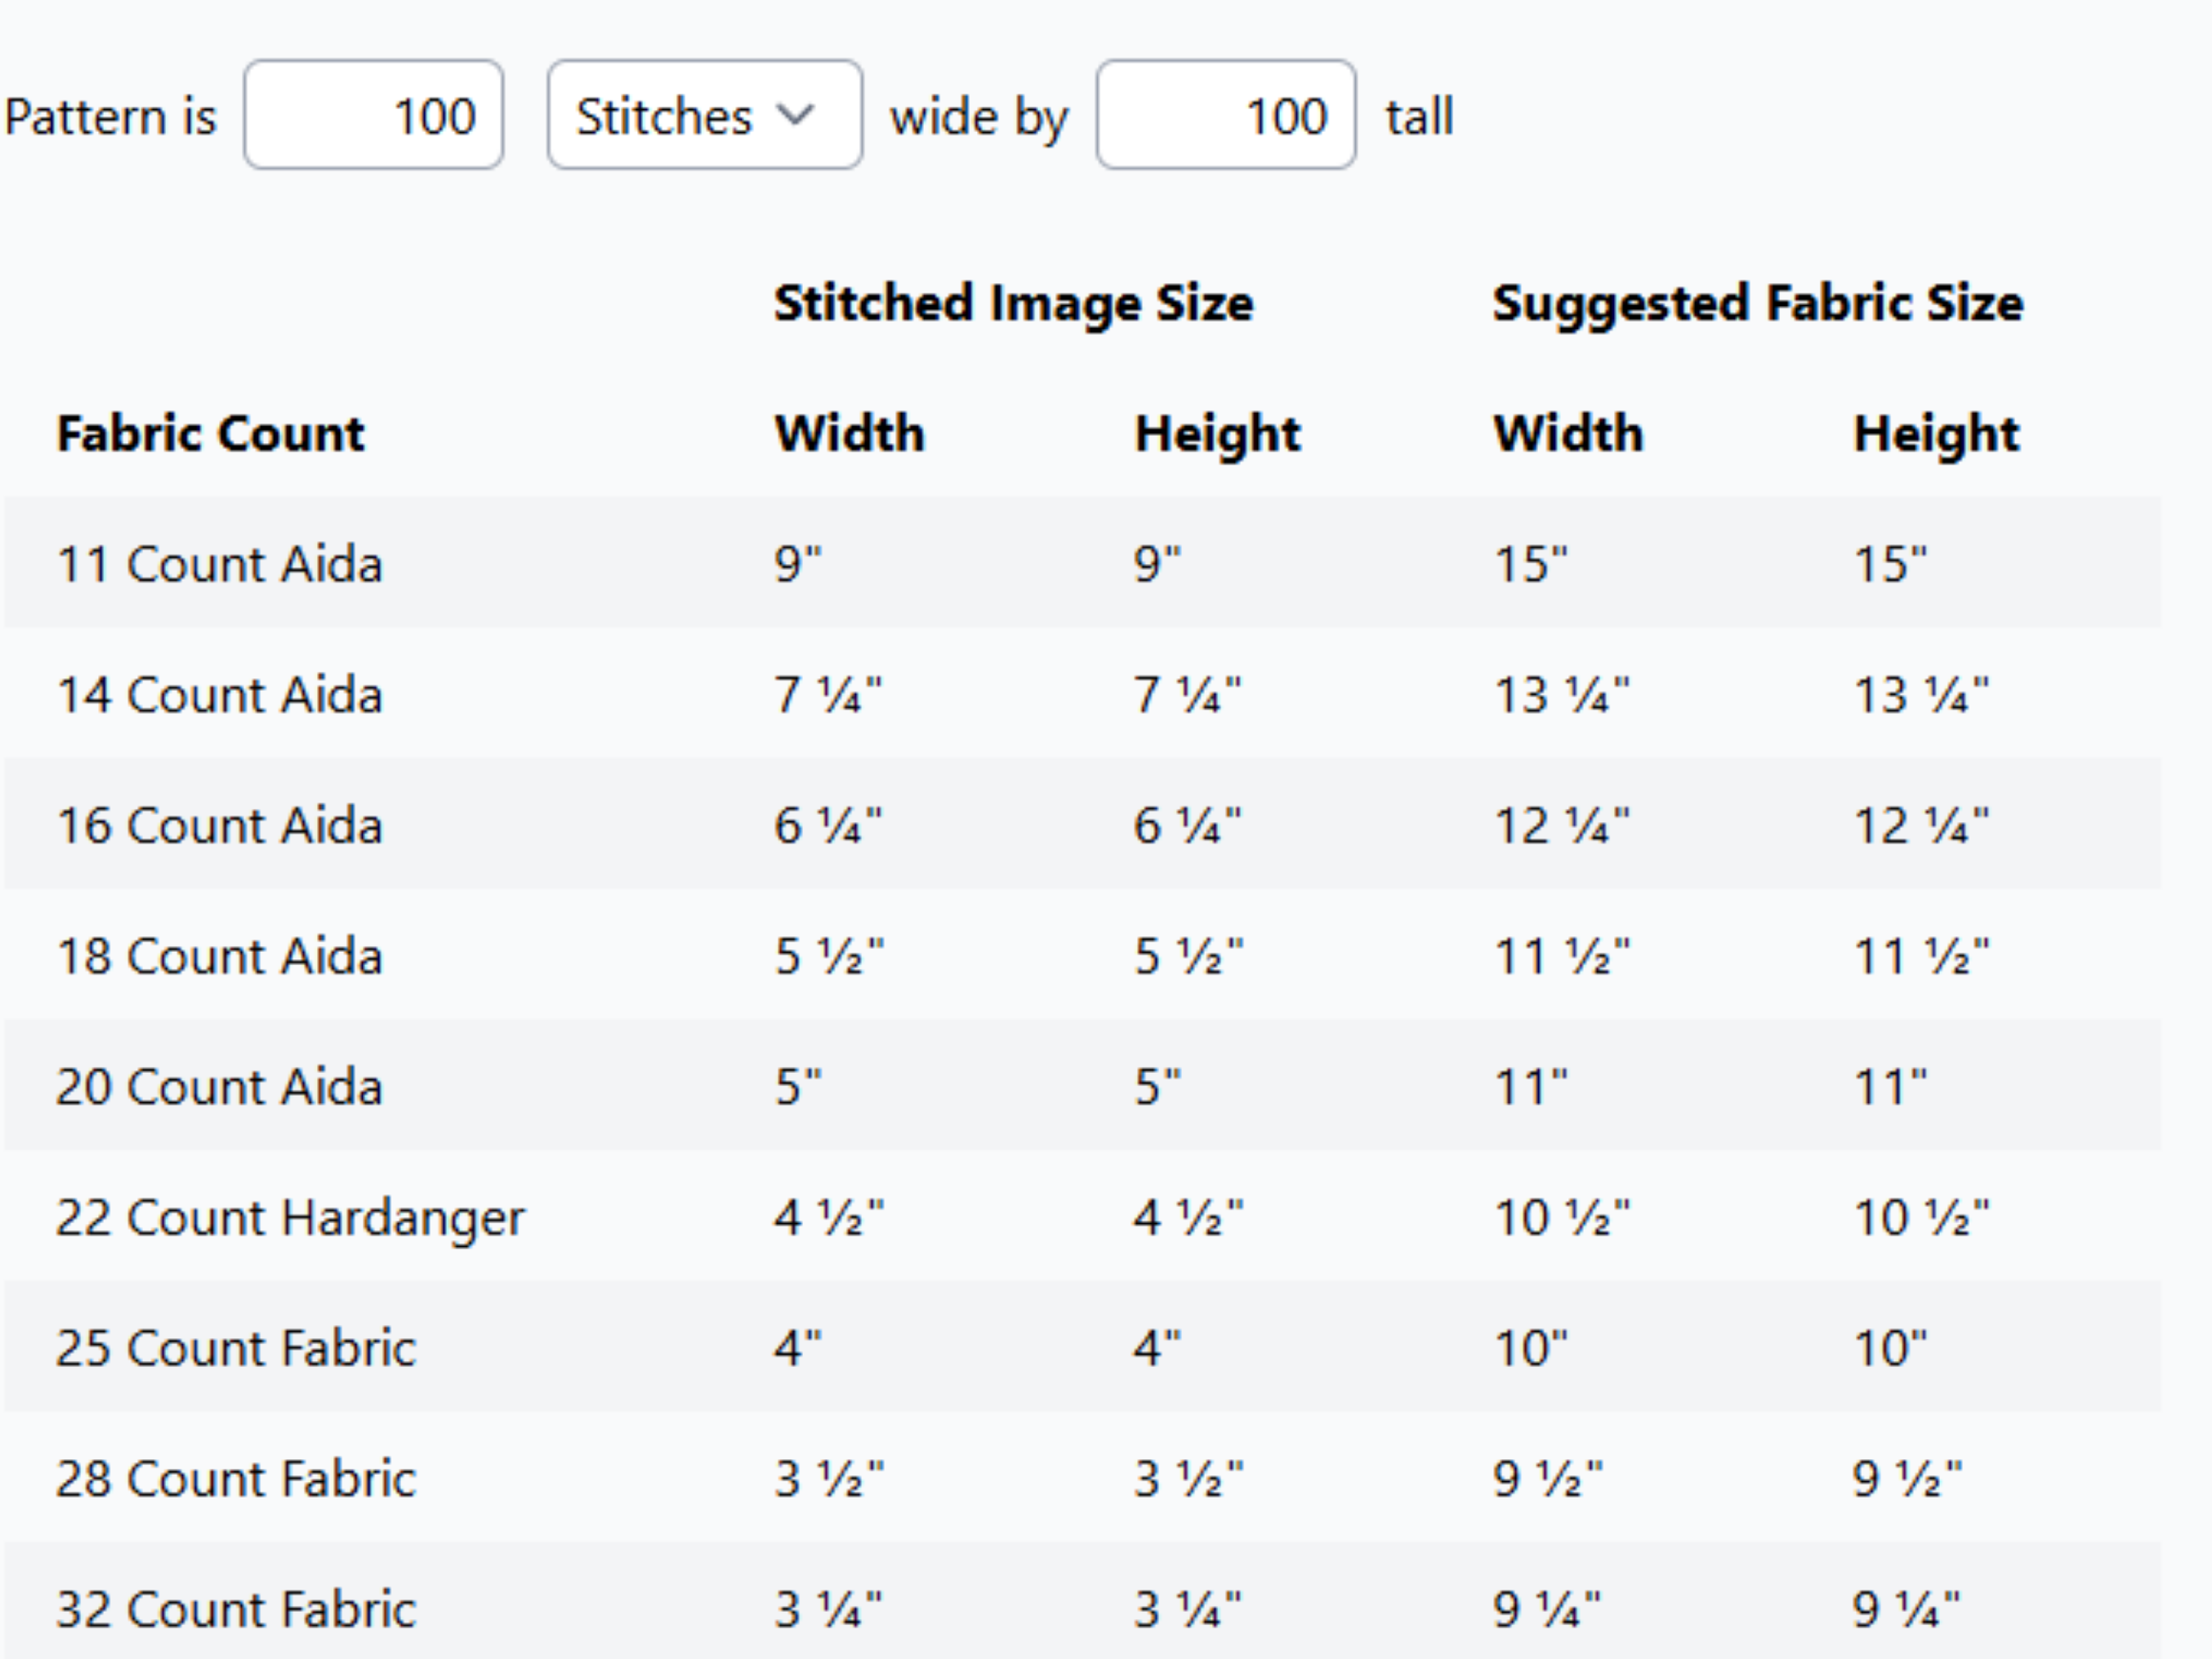Image resolution: width=2212 pixels, height=1659 pixels.
Task: Click the chevron arrow in Stitches dropdown
Action: click(796, 115)
